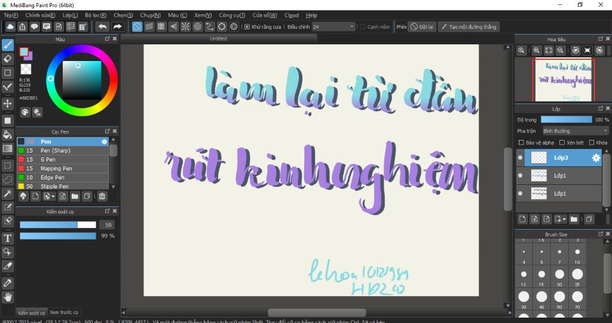Select the Gradient tool
The image size is (612, 323).
click(x=7, y=148)
